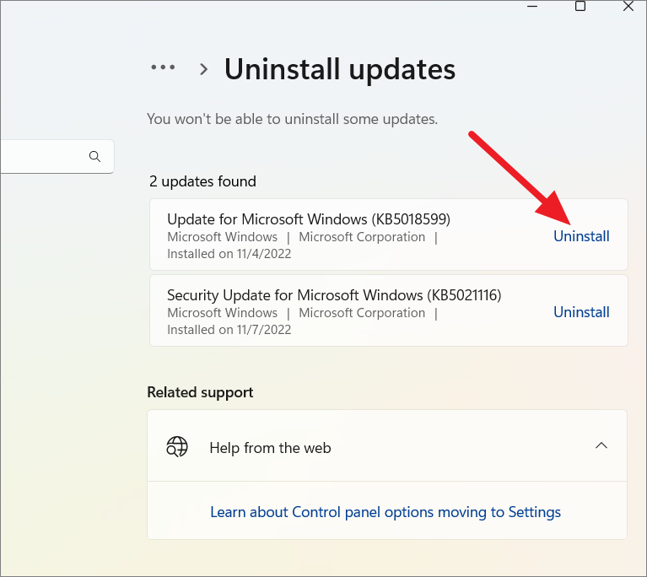This screenshot has height=577, width=647.
Task: Click the Installed on 11/4/2022 text
Action: click(x=229, y=254)
